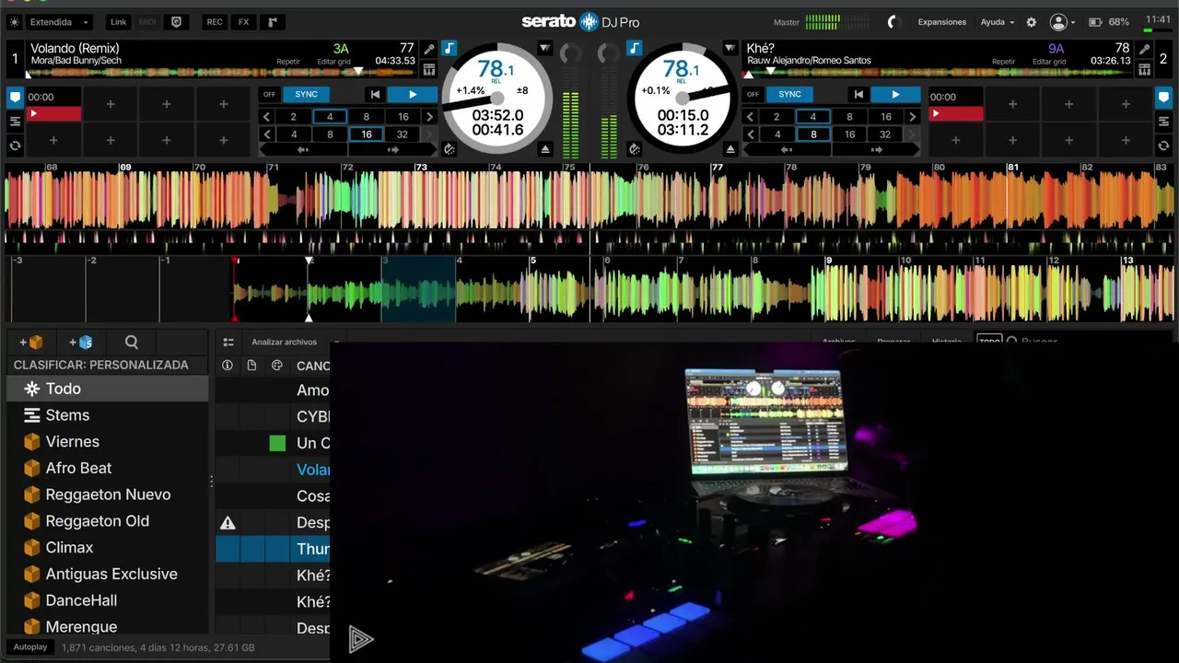Viewport: 1179px width, 663px height.
Task: Beat jump forward on deck 2
Action: [877, 149]
